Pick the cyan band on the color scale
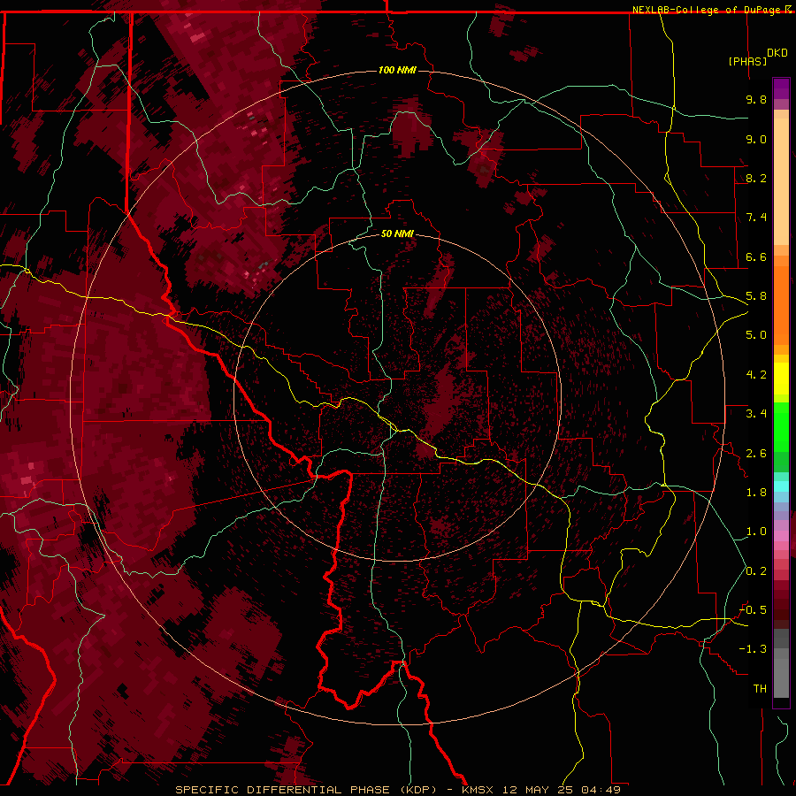 point(781,486)
